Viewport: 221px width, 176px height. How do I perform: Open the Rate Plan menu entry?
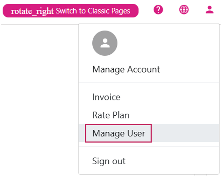coord(110,115)
